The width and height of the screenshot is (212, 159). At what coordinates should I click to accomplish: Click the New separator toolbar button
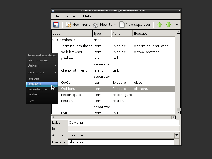point(135,25)
